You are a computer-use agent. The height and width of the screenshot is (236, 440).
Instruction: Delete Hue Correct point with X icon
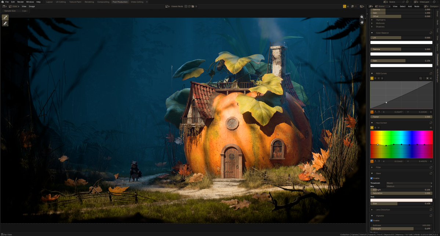click(431, 161)
